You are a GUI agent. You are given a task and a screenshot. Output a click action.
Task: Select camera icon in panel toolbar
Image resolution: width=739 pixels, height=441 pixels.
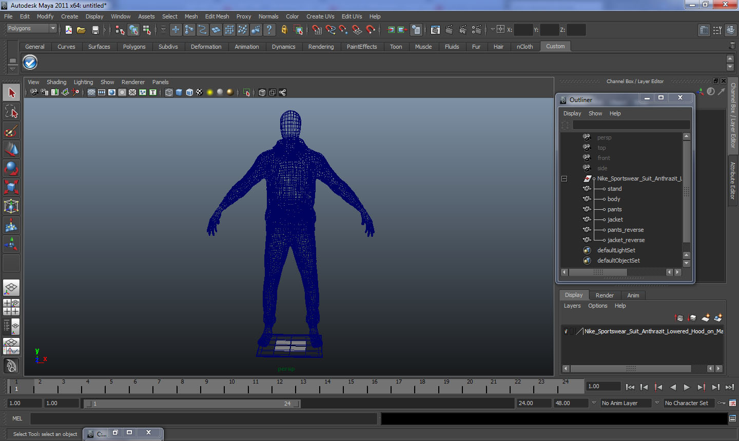coord(34,92)
